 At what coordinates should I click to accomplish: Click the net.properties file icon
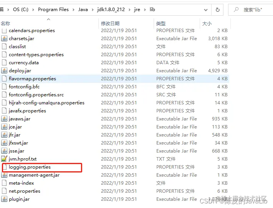tap(4, 191)
